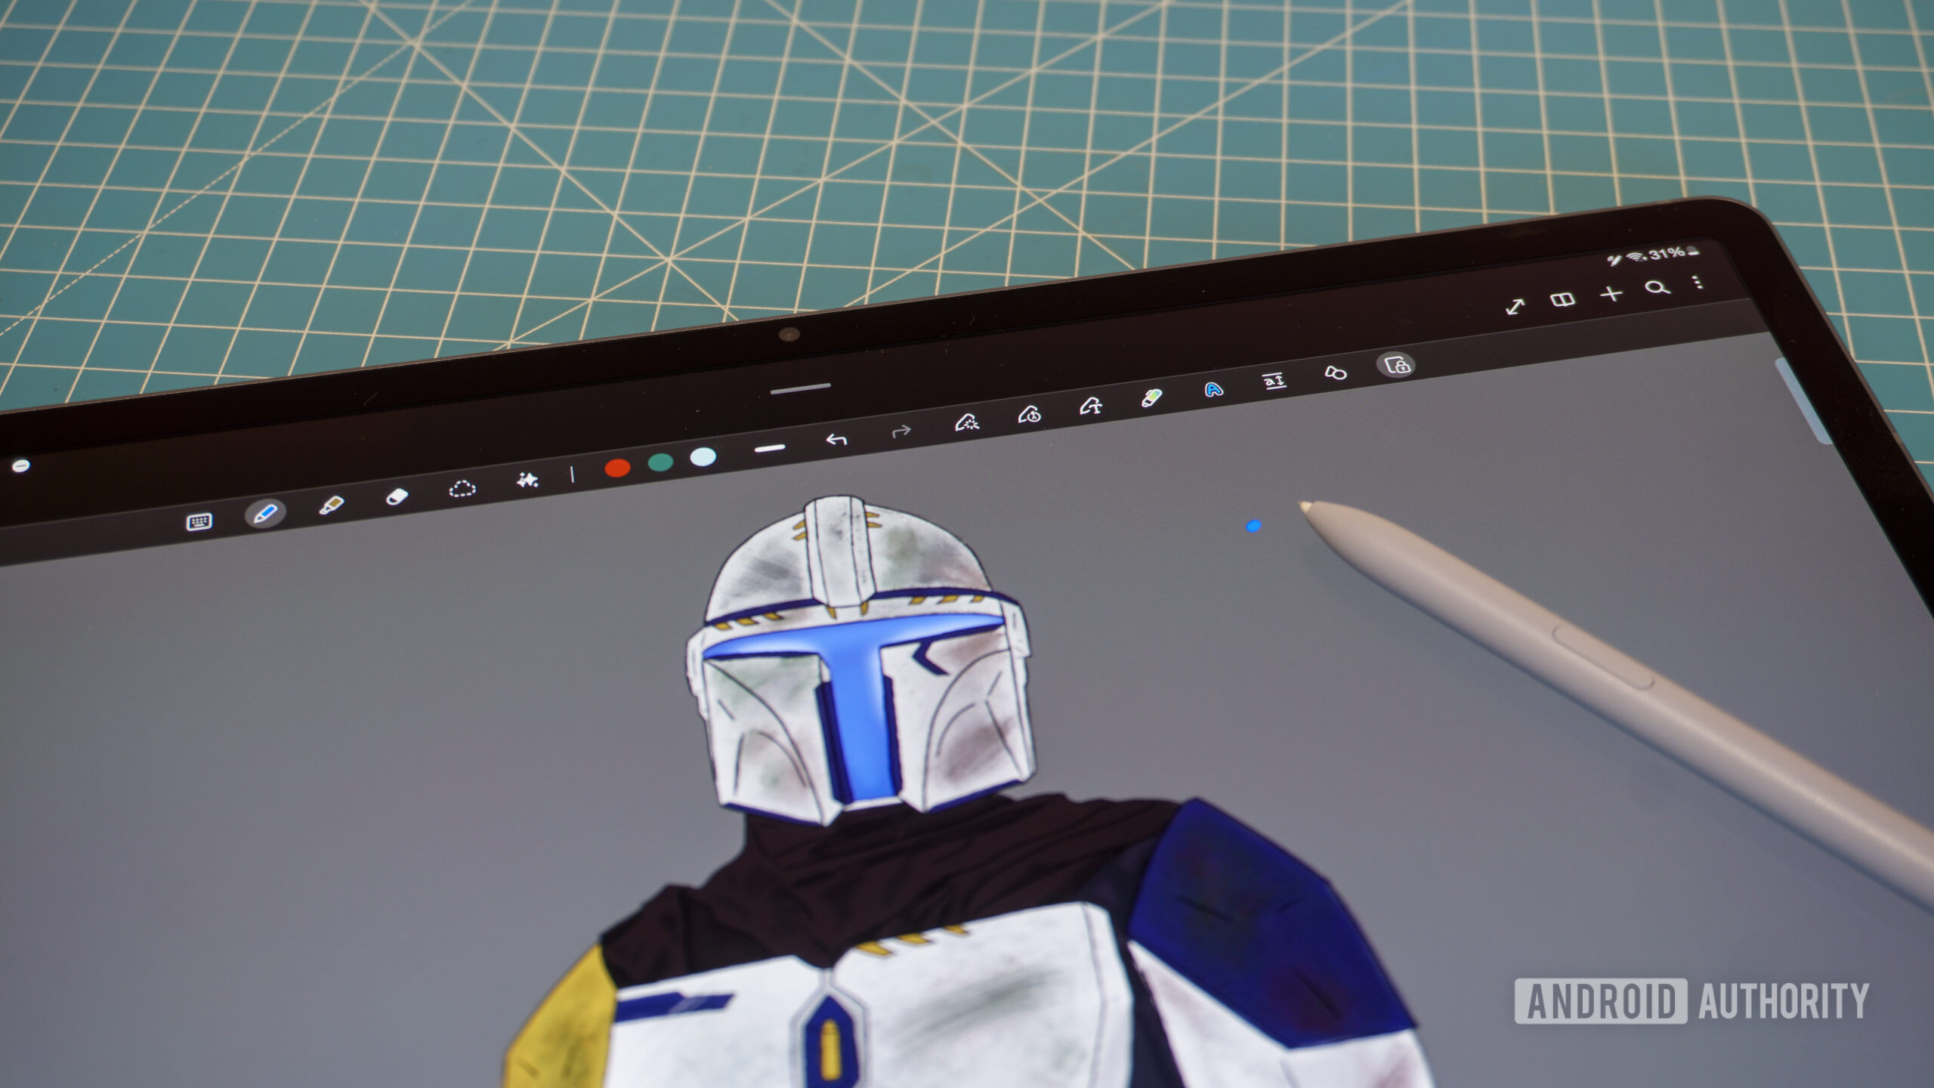Toggle the page view book icon

pos(1562,300)
